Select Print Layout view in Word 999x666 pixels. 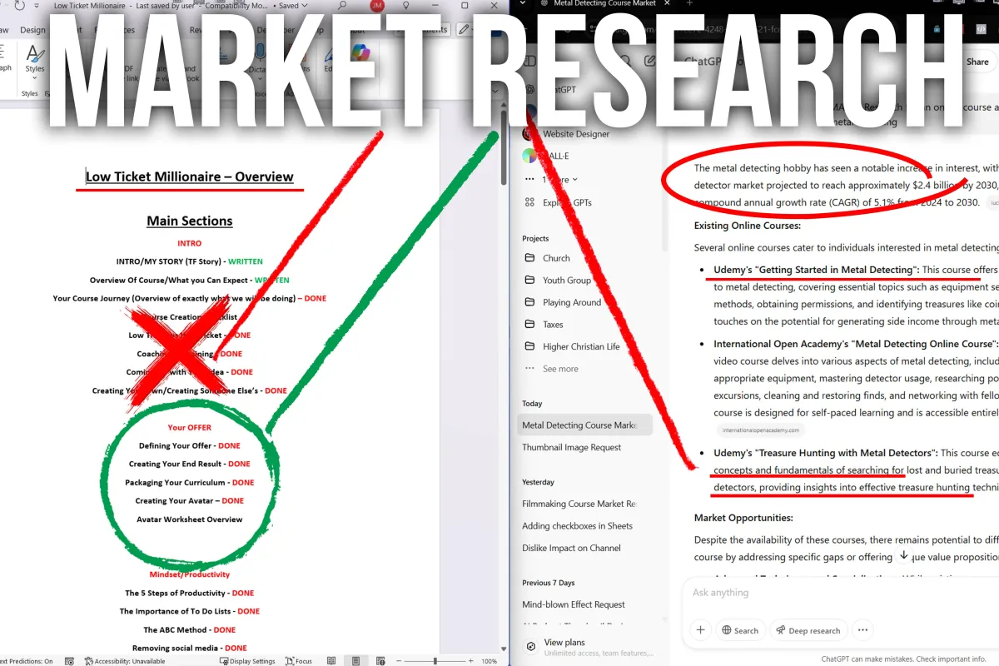pyautogui.click(x=355, y=661)
